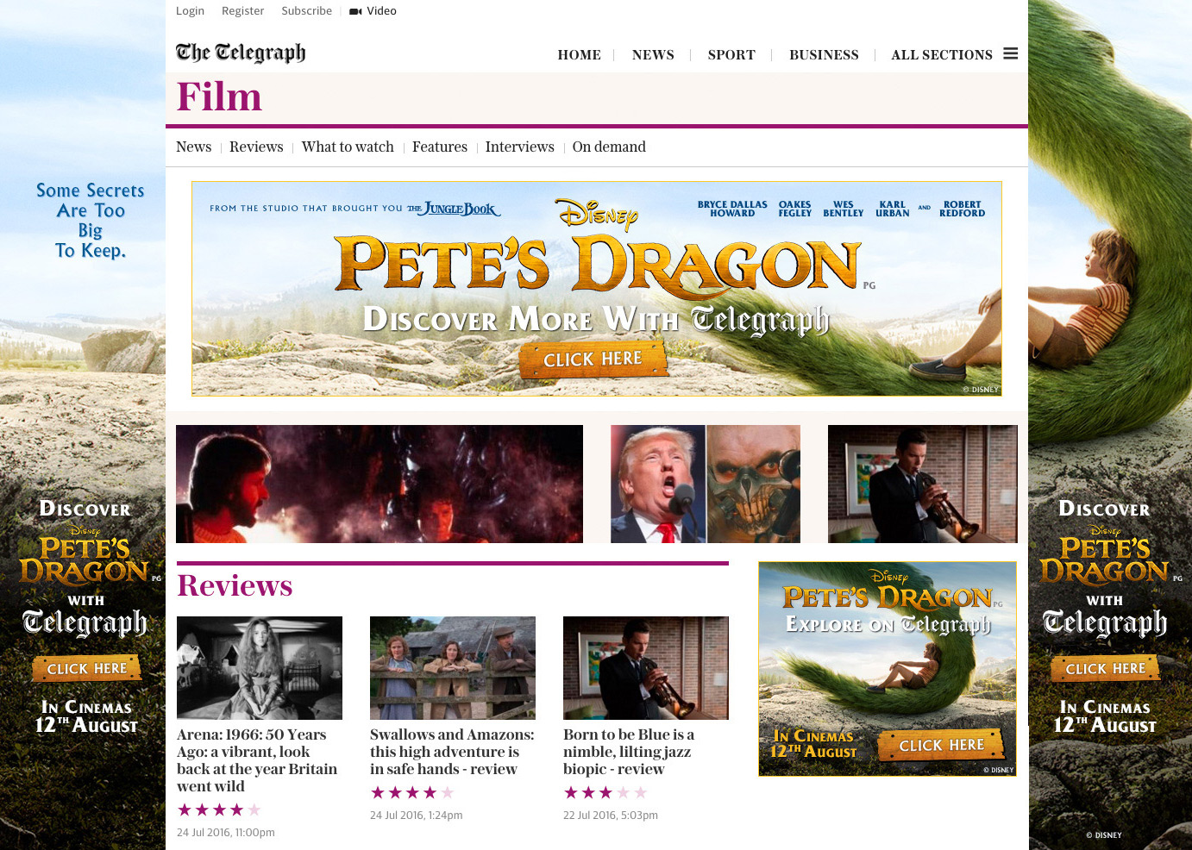Open the Login link
The width and height of the screenshot is (1192, 850).
[x=190, y=10]
